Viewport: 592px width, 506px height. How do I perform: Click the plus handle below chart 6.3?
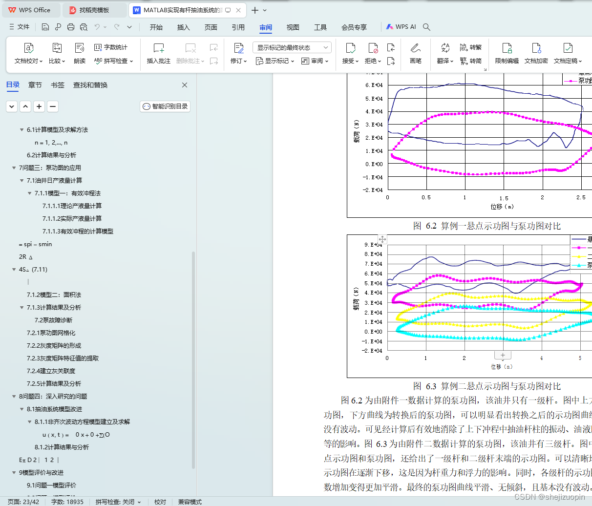(503, 355)
